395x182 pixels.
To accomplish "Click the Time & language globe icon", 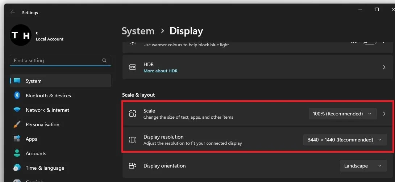I will 17,168.
